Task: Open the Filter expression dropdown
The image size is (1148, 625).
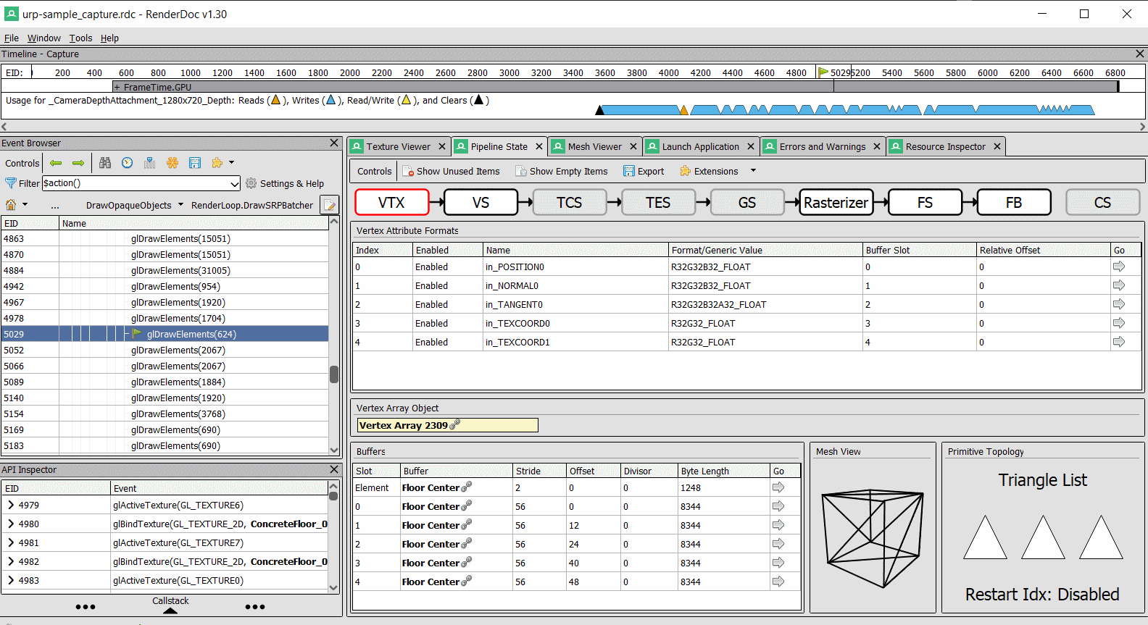Action: click(234, 184)
